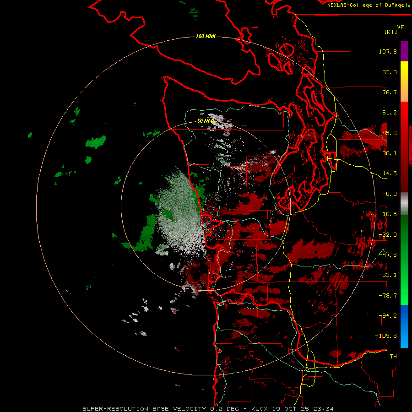Pick the gray near-zero color bar segment
The width and height of the screenshot is (412, 412).
coord(404,203)
